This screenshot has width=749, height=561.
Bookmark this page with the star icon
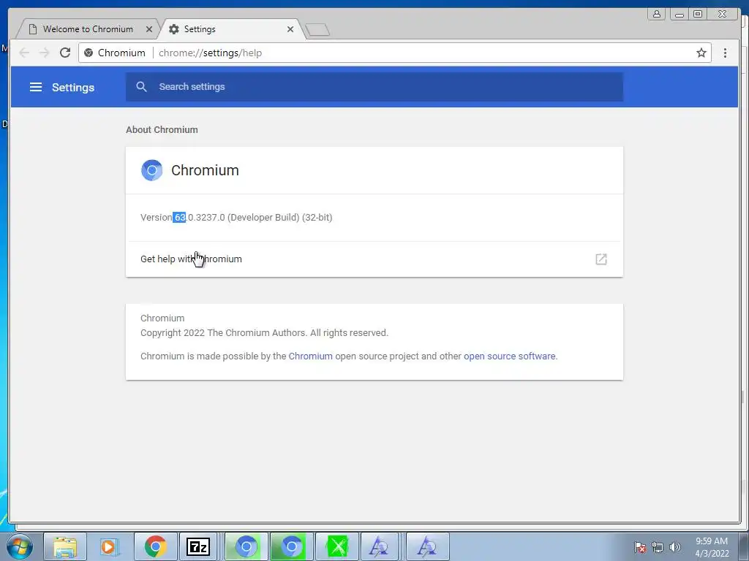[701, 53]
